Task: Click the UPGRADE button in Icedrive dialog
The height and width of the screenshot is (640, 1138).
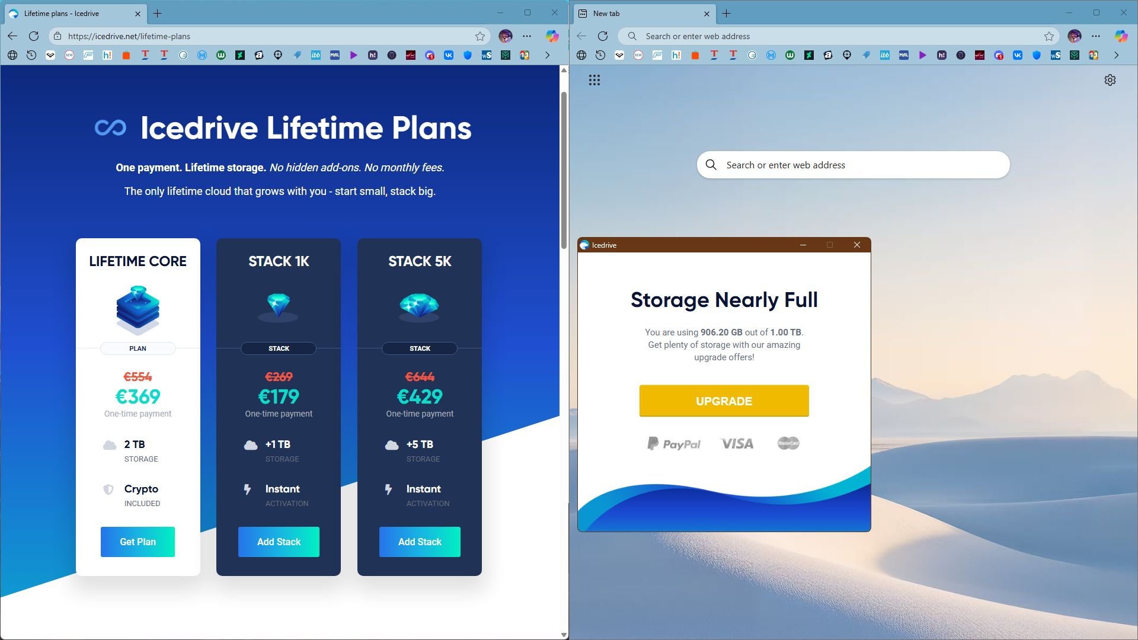Action: pos(724,401)
